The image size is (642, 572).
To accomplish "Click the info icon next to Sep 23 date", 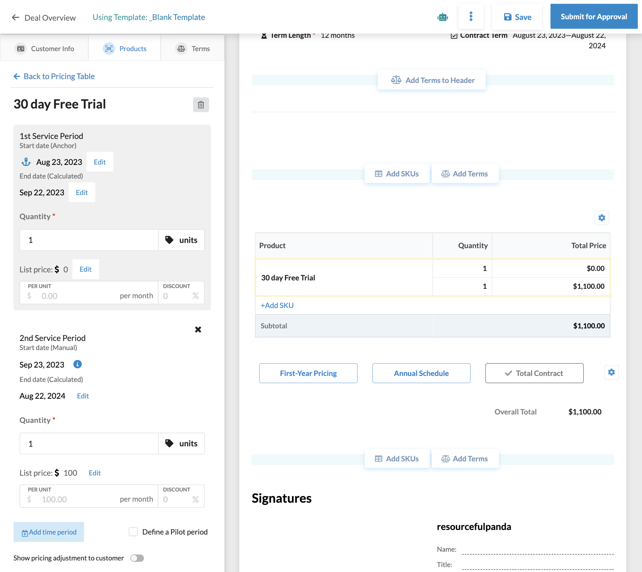I will click(77, 364).
